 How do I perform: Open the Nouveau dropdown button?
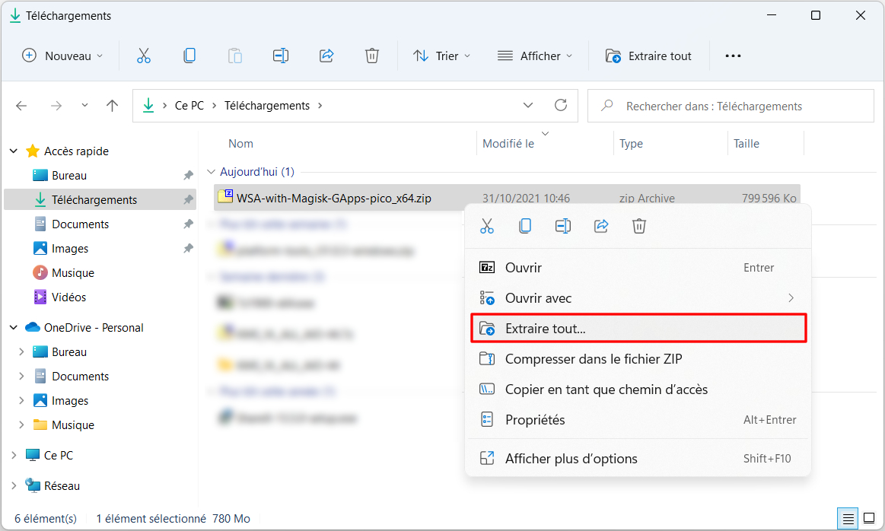point(62,56)
